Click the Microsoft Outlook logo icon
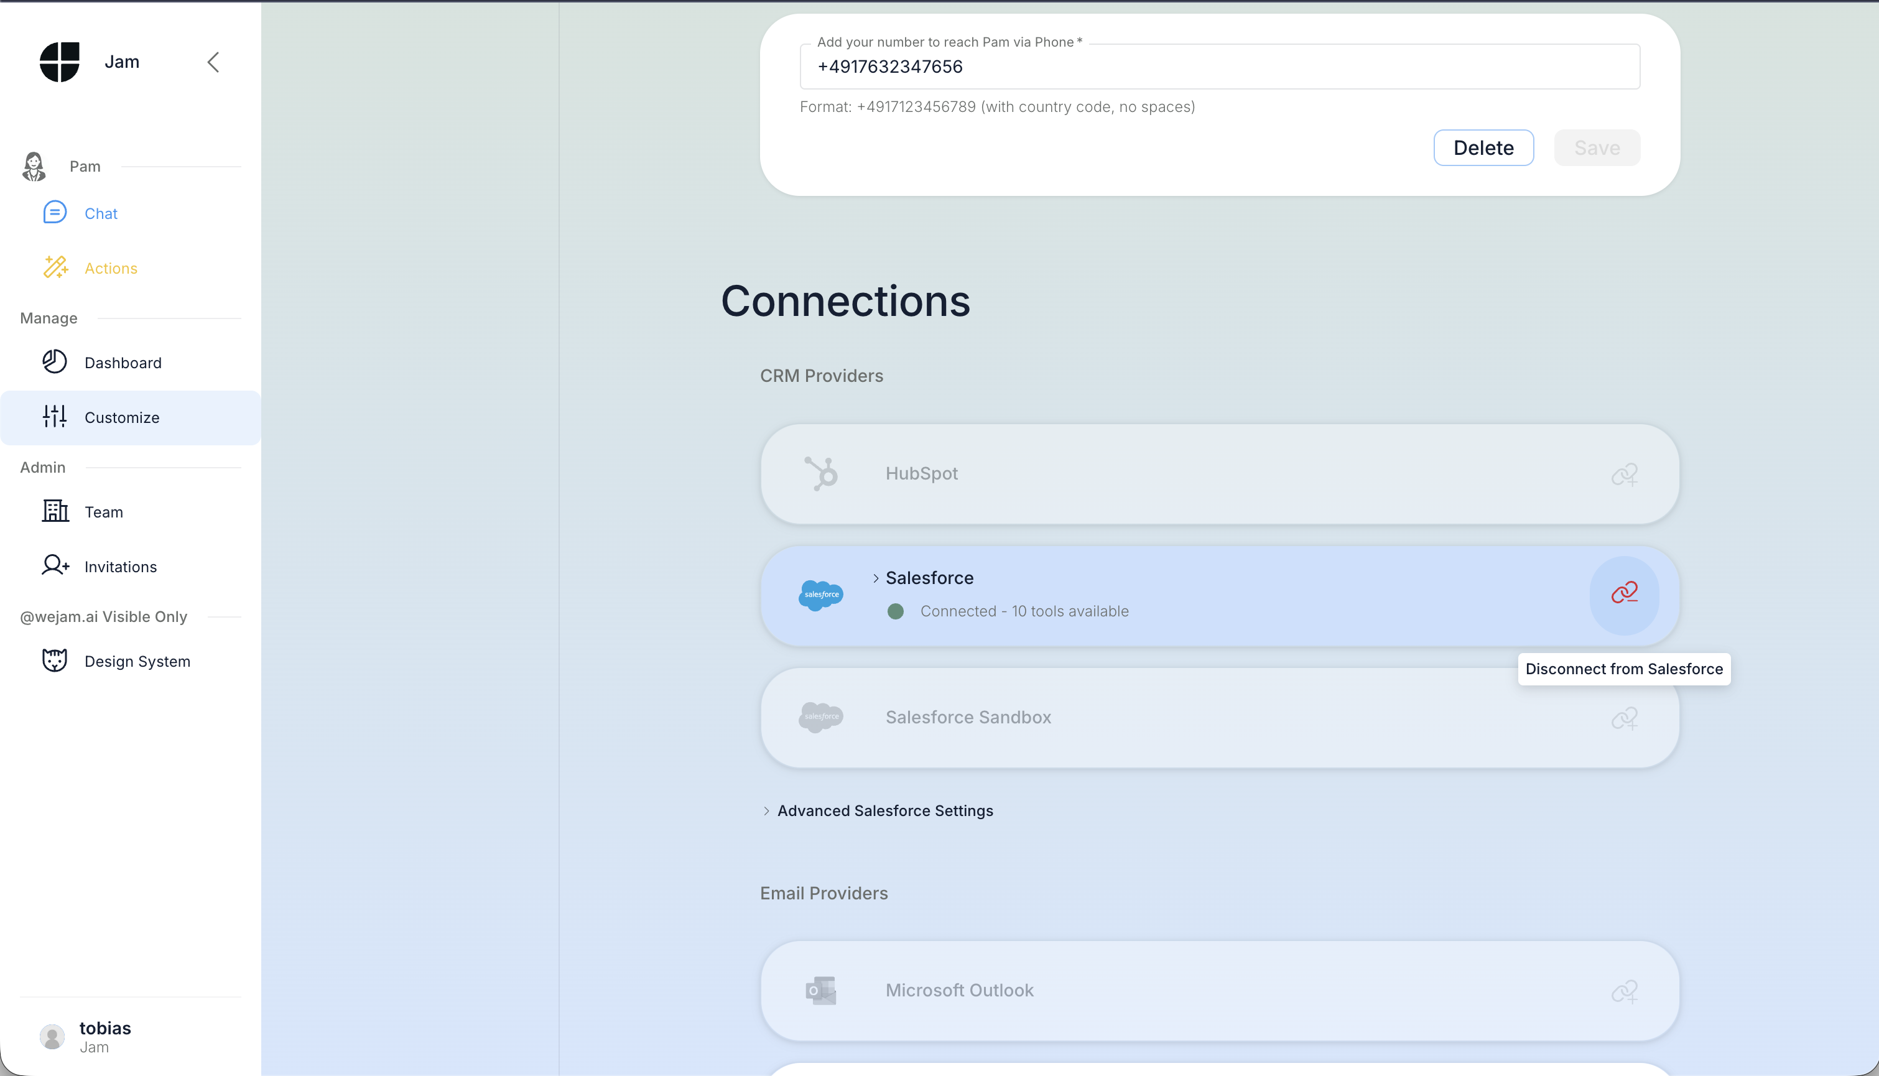The image size is (1879, 1076). coord(821,991)
